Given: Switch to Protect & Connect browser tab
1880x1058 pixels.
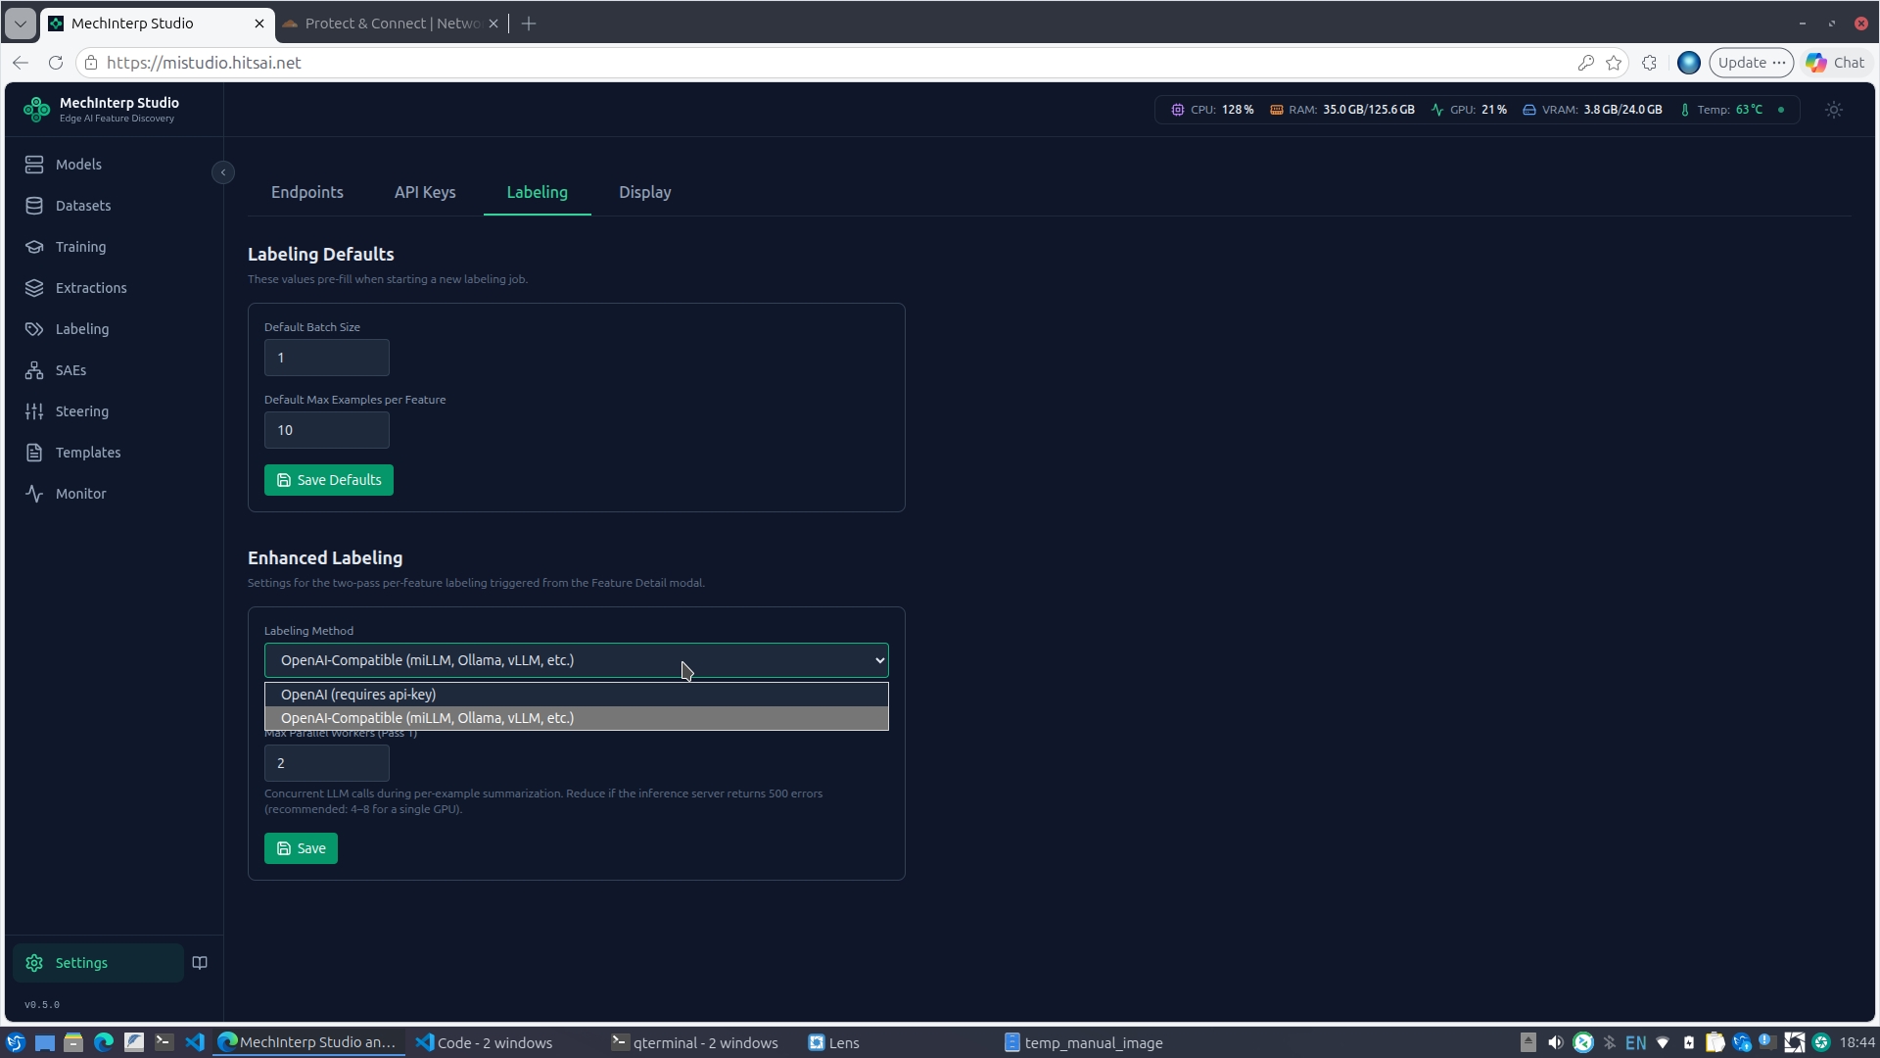Looking at the screenshot, I should pos(390,24).
